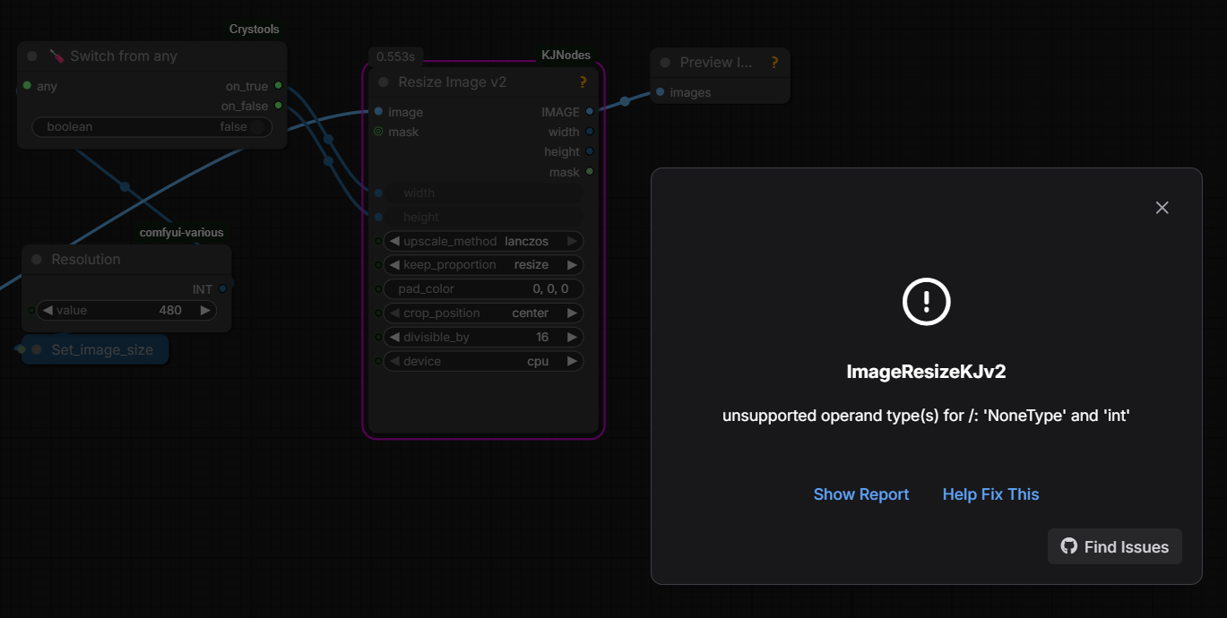Close the ImageResizeKJv2 error dialog

pos(1162,208)
